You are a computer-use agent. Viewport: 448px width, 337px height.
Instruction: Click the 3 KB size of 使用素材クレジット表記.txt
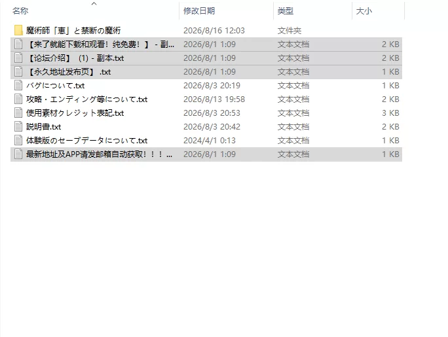(x=390, y=113)
